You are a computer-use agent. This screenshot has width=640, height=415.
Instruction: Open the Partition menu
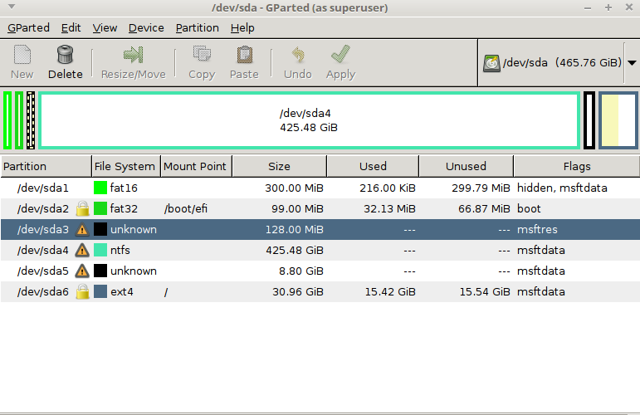click(x=197, y=27)
